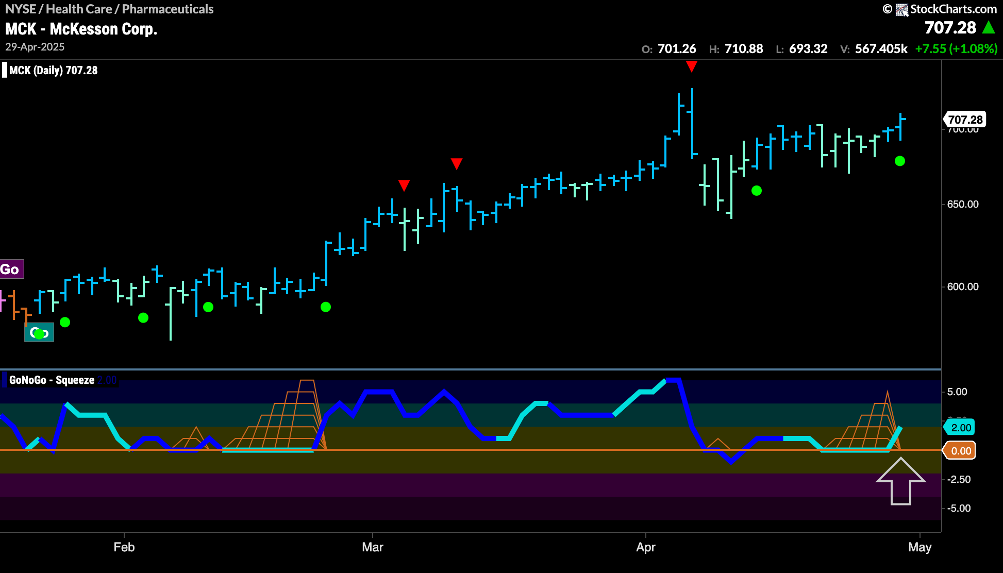The image size is (1003, 573).
Task: Click the GoNoGo - Squeeze panel label
Action: [52, 380]
